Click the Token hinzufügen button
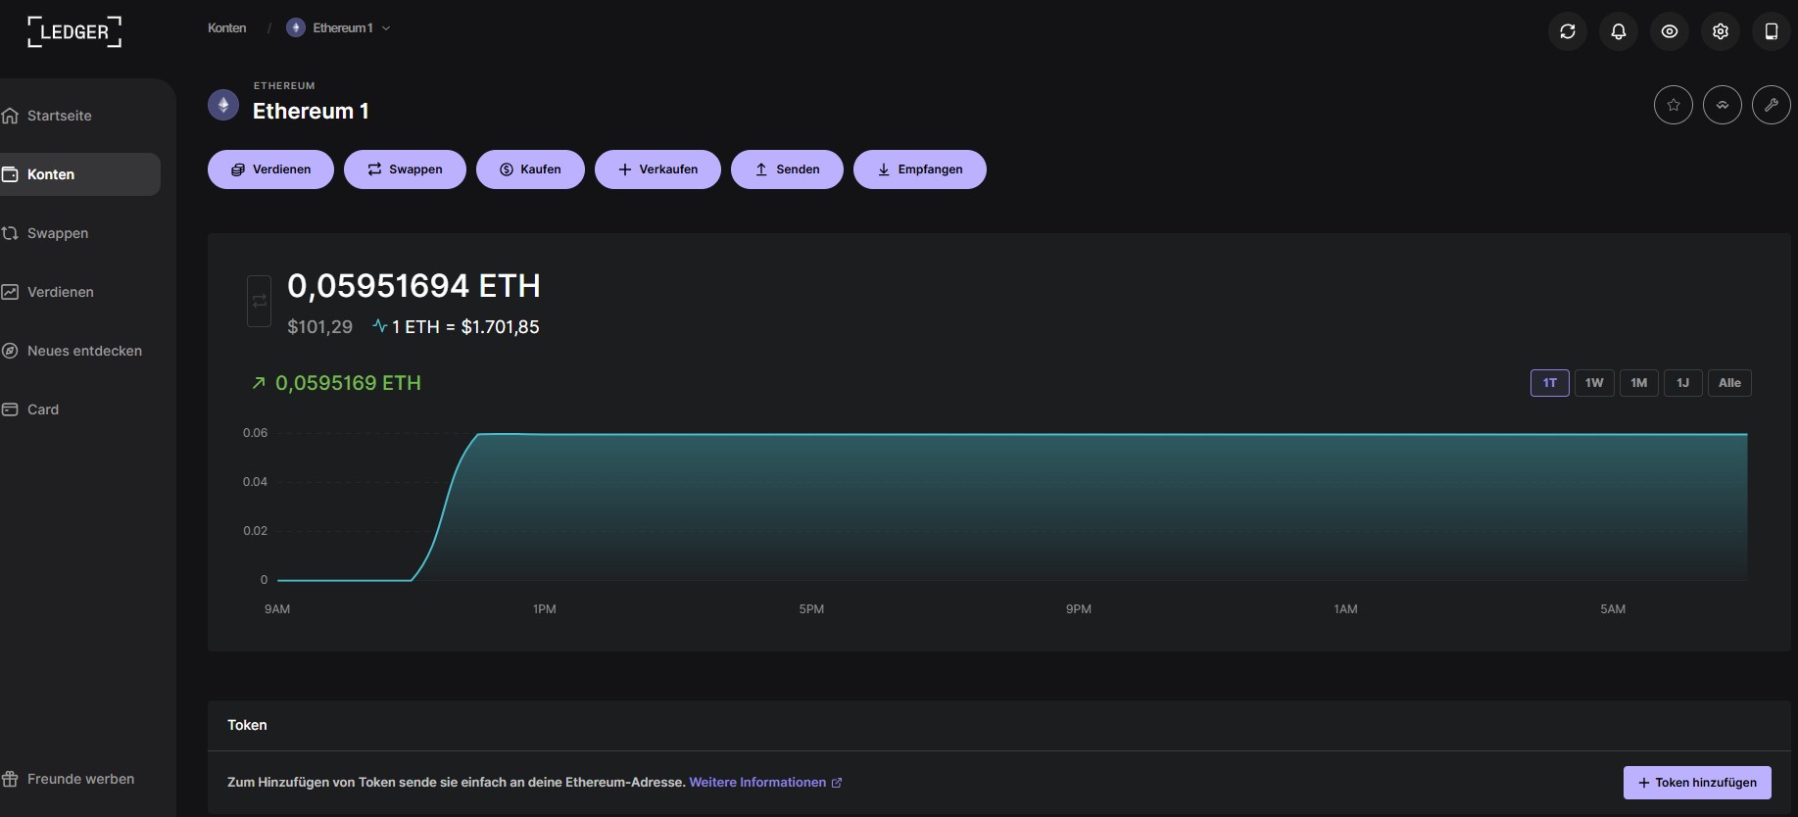1798x817 pixels. click(1697, 783)
